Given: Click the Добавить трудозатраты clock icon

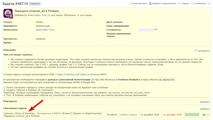Looking at the screenshot, I should [150, 3].
